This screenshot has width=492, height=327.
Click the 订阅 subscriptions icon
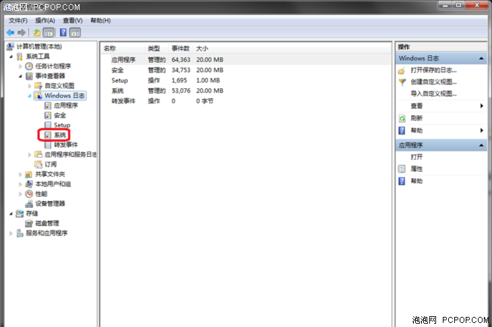tap(38, 164)
